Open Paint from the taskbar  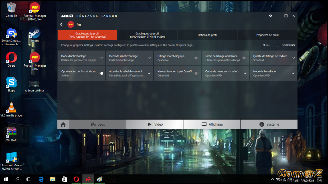coord(100,179)
